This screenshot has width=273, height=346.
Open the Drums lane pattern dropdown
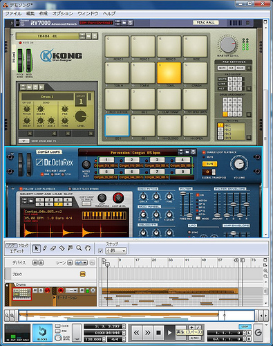click(x=72, y=291)
